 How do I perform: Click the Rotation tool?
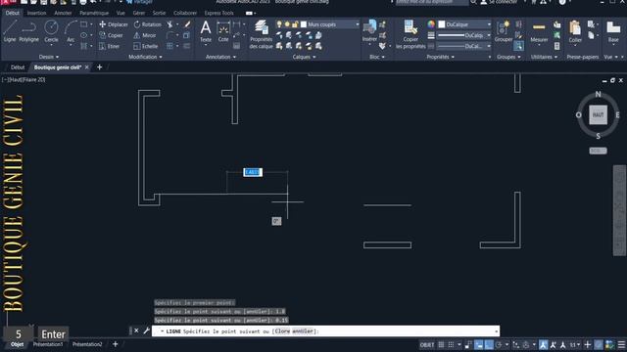click(x=148, y=24)
